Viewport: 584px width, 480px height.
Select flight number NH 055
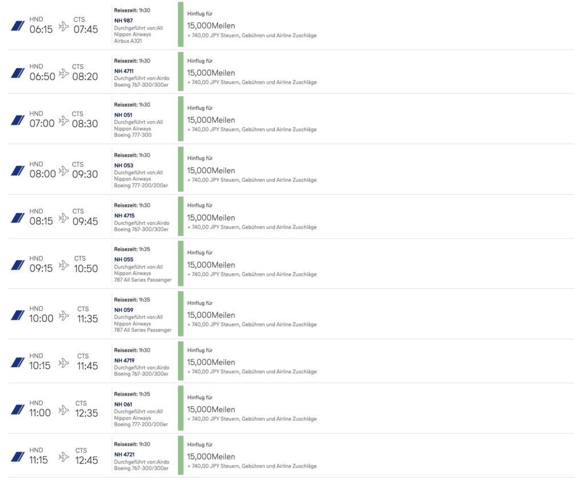click(x=123, y=260)
